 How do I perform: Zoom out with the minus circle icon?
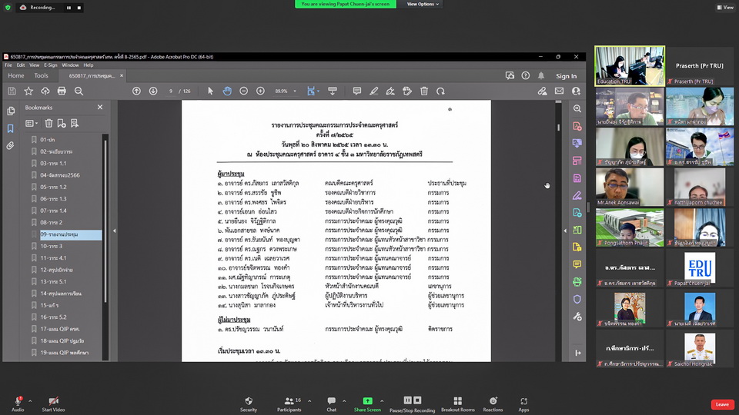click(x=244, y=91)
